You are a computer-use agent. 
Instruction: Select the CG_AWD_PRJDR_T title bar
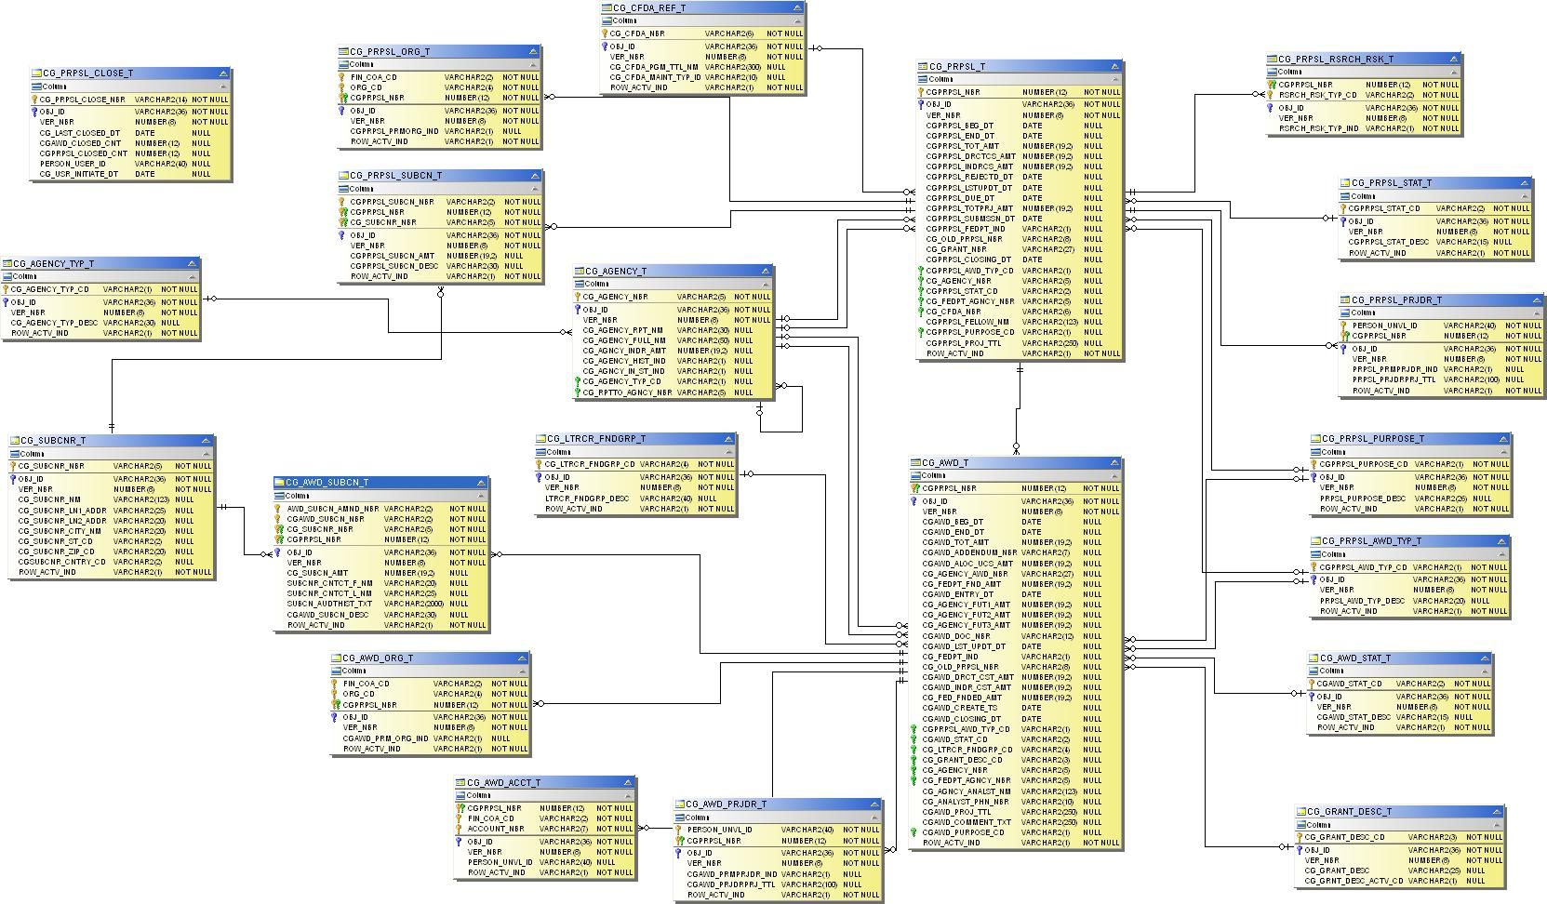tap(778, 804)
